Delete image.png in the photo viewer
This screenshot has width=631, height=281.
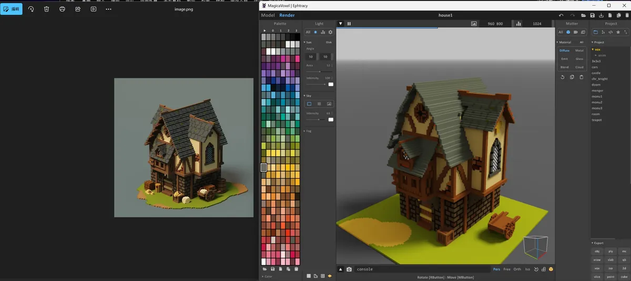click(46, 9)
